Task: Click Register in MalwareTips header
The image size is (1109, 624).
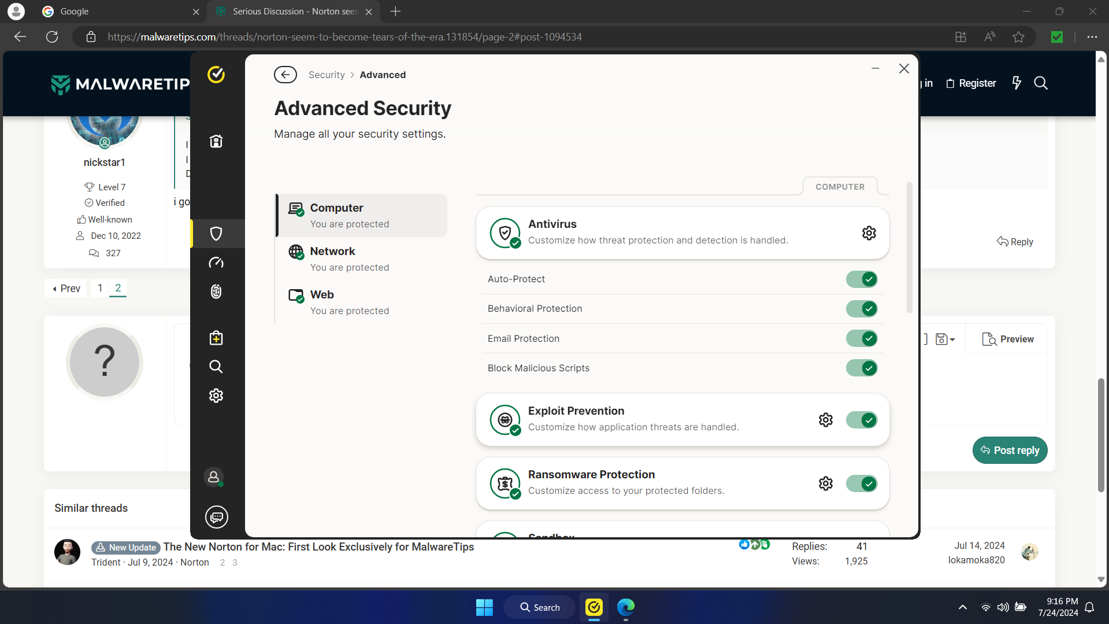Action: tap(971, 83)
